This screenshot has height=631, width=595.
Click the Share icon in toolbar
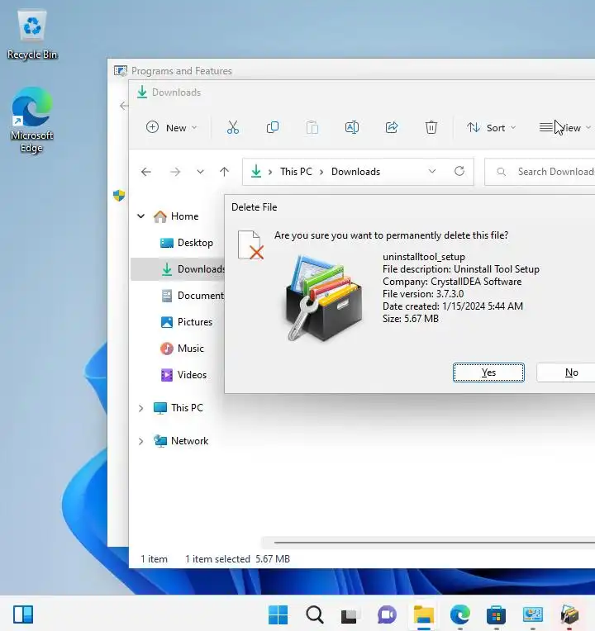click(x=392, y=127)
